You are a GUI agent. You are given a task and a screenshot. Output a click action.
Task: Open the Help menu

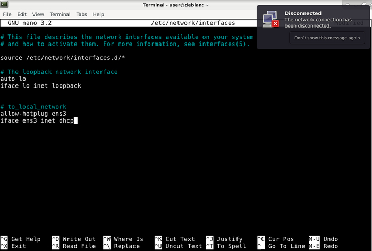tap(98, 14)
